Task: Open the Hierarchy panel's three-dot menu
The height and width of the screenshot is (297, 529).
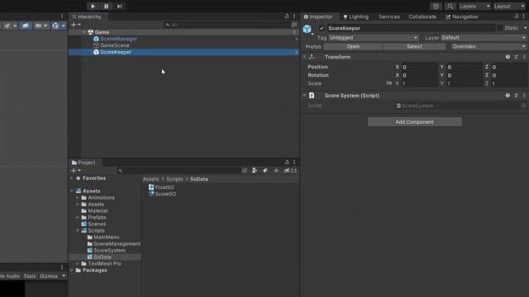Action: point(294,16)
